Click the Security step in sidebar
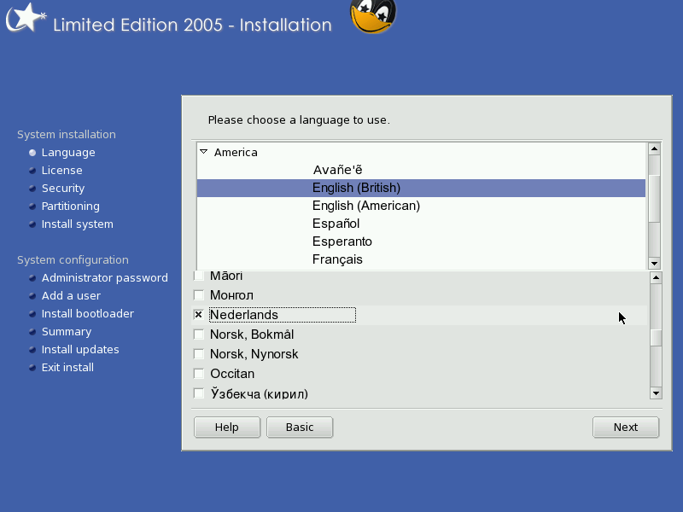This screenshot has width=683, height=512. (63, 189)
